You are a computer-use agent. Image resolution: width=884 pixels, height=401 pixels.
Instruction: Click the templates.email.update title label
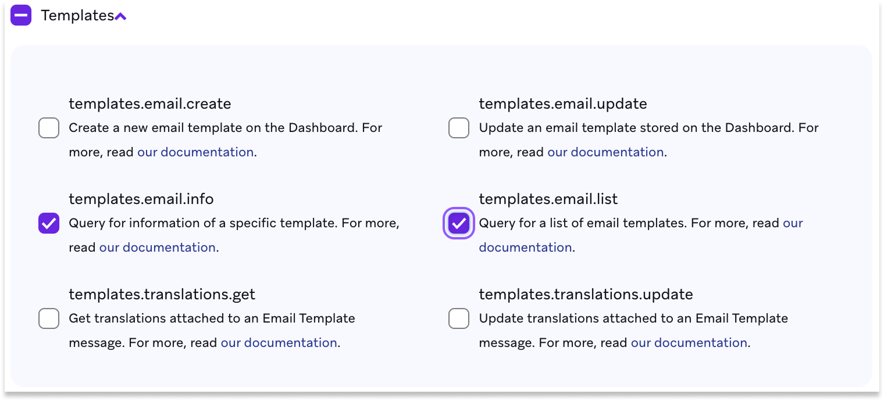point(563,104)
